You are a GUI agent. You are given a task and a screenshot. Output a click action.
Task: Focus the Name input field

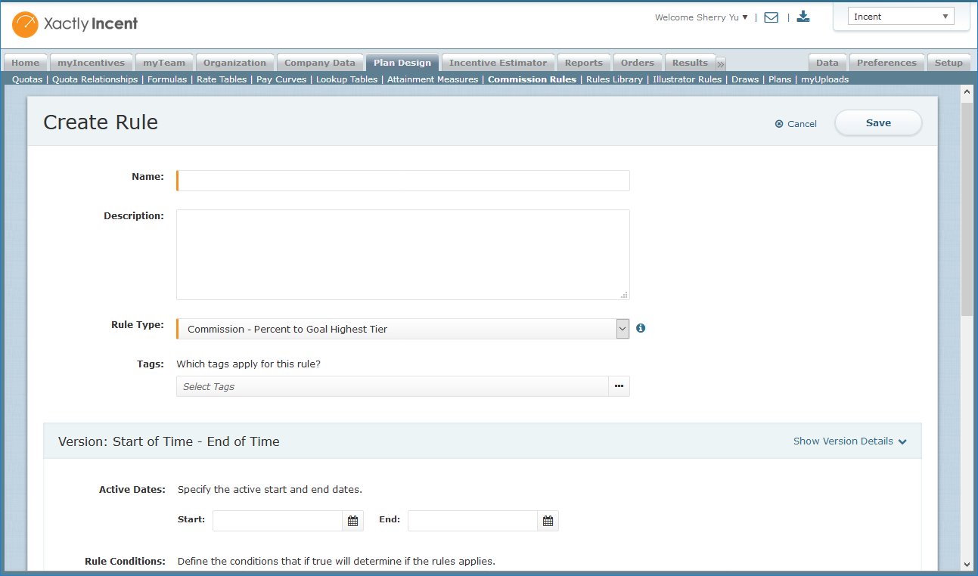click(403, 181)
